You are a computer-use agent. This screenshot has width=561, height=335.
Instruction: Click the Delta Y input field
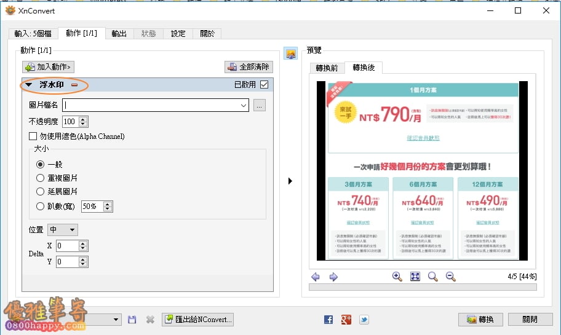point(67,262)
